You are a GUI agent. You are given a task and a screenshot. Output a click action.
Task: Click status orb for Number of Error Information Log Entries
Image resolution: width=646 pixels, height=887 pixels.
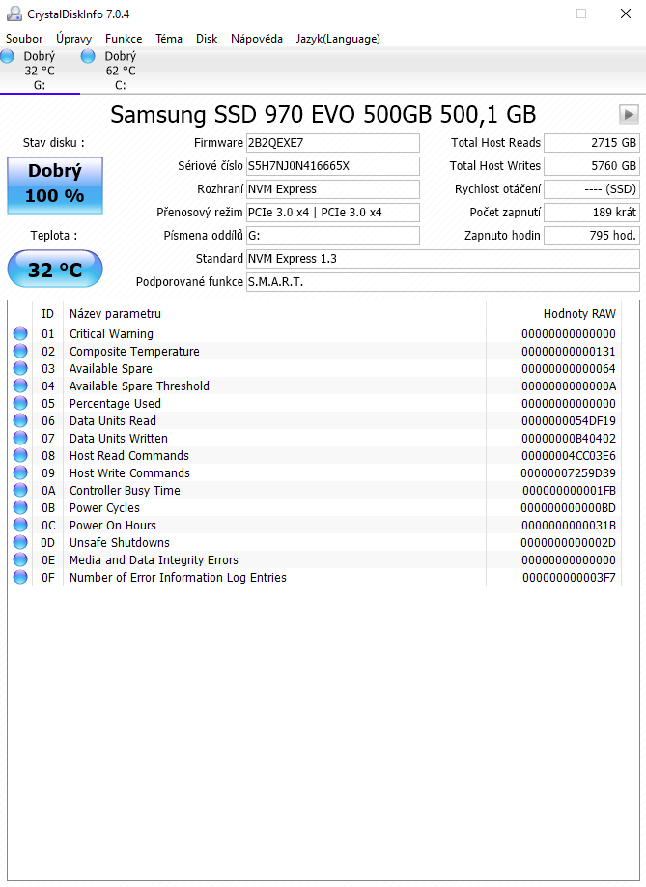pyautogui.click(x=20, y=577)
